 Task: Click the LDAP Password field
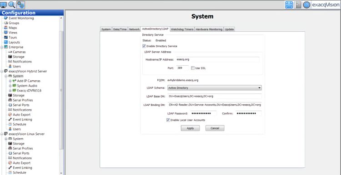pos(203,113)
